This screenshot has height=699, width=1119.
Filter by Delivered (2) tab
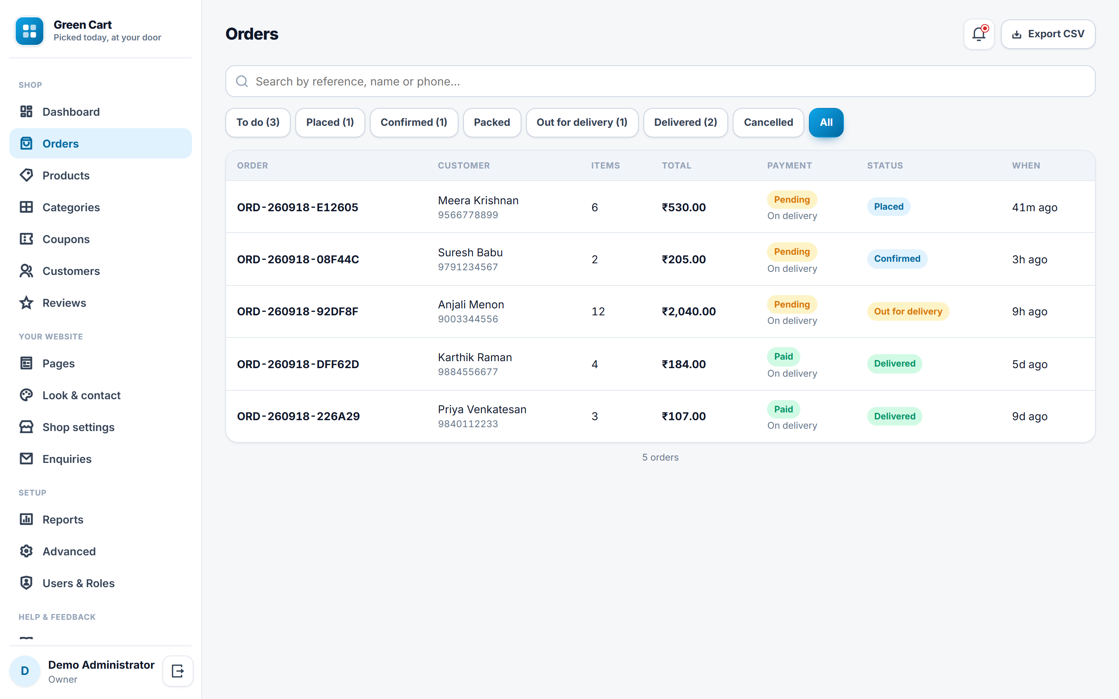[x=686, y=122]
